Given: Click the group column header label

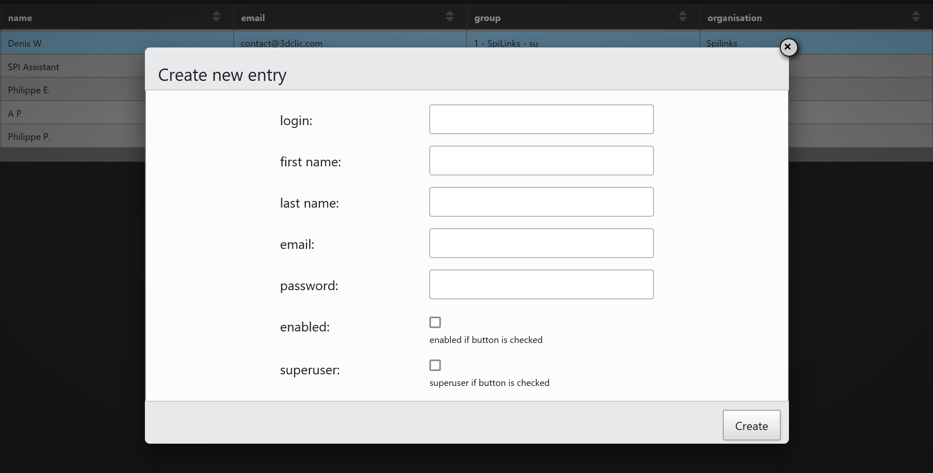Looking at the screenshot, I should coord(487,18).
